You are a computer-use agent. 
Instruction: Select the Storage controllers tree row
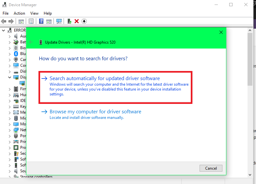tap(33, 177)
